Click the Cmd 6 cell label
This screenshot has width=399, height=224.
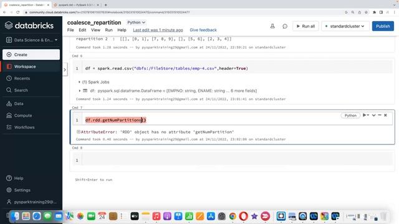pos(77,56)
